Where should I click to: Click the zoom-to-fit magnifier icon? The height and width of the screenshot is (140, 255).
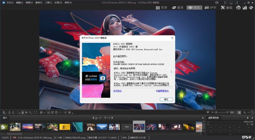[244, 113]
